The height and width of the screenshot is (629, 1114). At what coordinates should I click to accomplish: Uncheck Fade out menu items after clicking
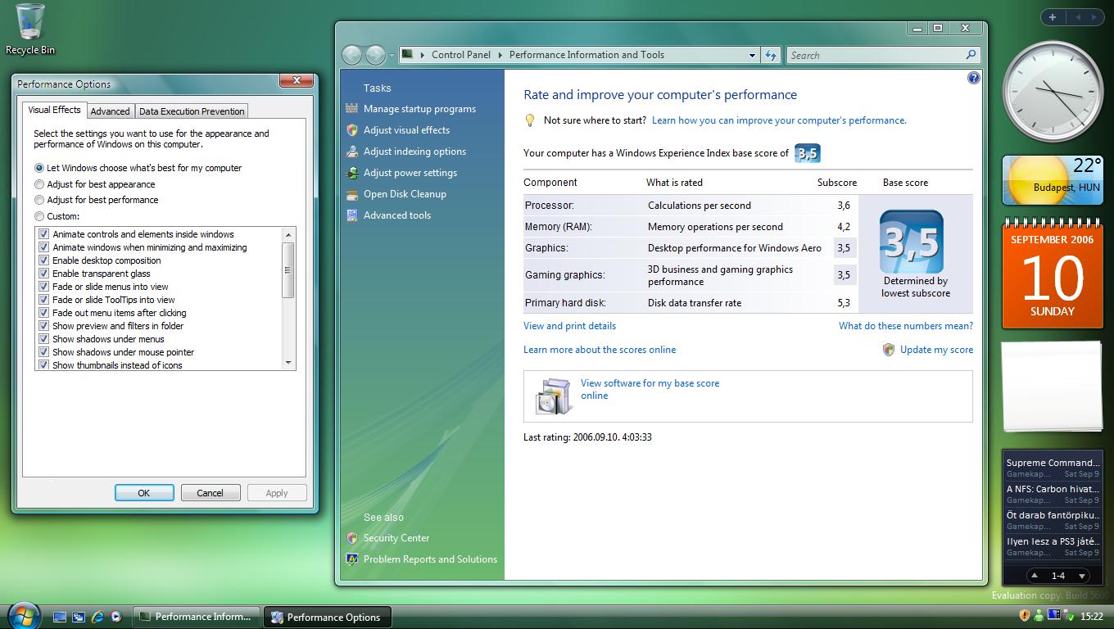click(44, 313)
